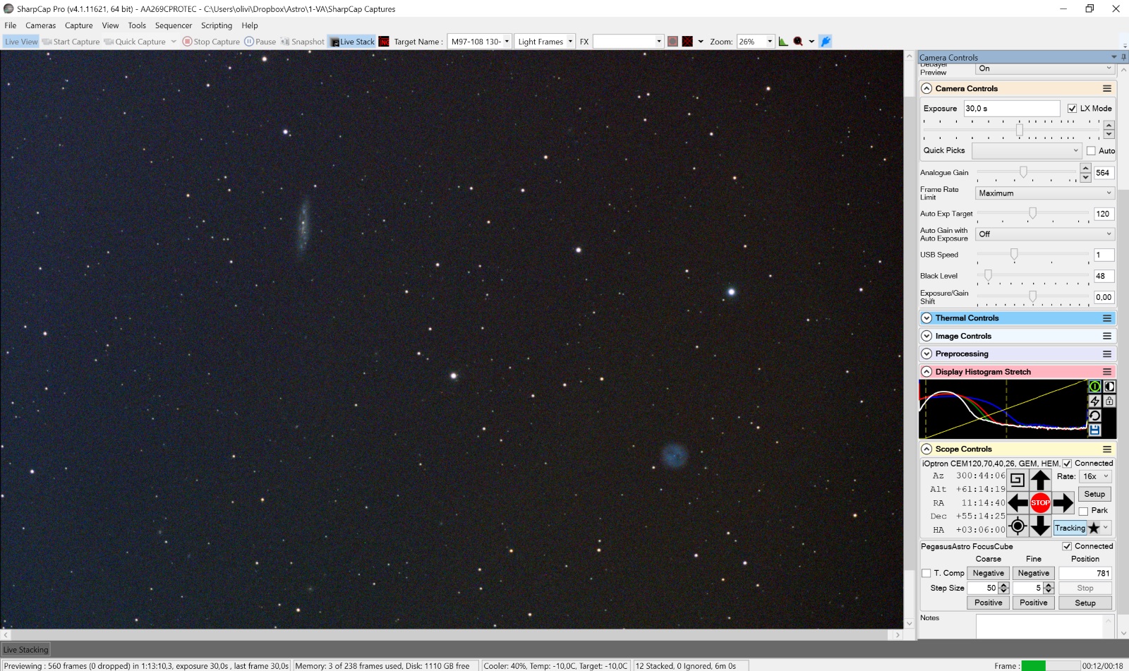Click the spiral search icon in Scope Controls
1129x671 pixels.
click(1017, 480)
